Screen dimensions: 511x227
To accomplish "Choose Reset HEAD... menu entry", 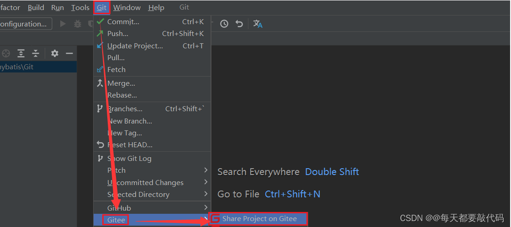I will [152, 144].
